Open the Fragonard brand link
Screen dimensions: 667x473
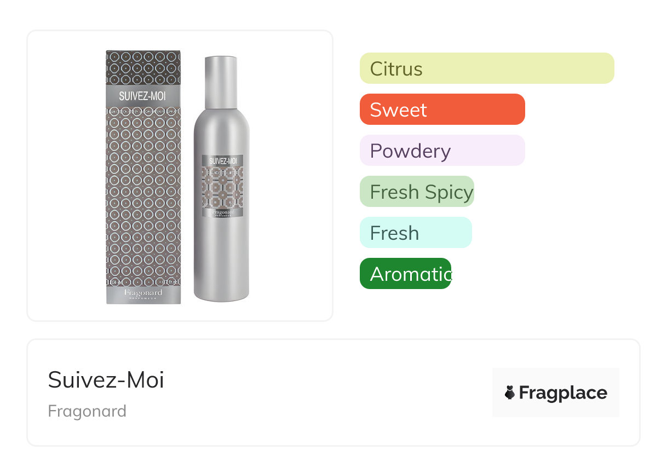coord(87,411)
